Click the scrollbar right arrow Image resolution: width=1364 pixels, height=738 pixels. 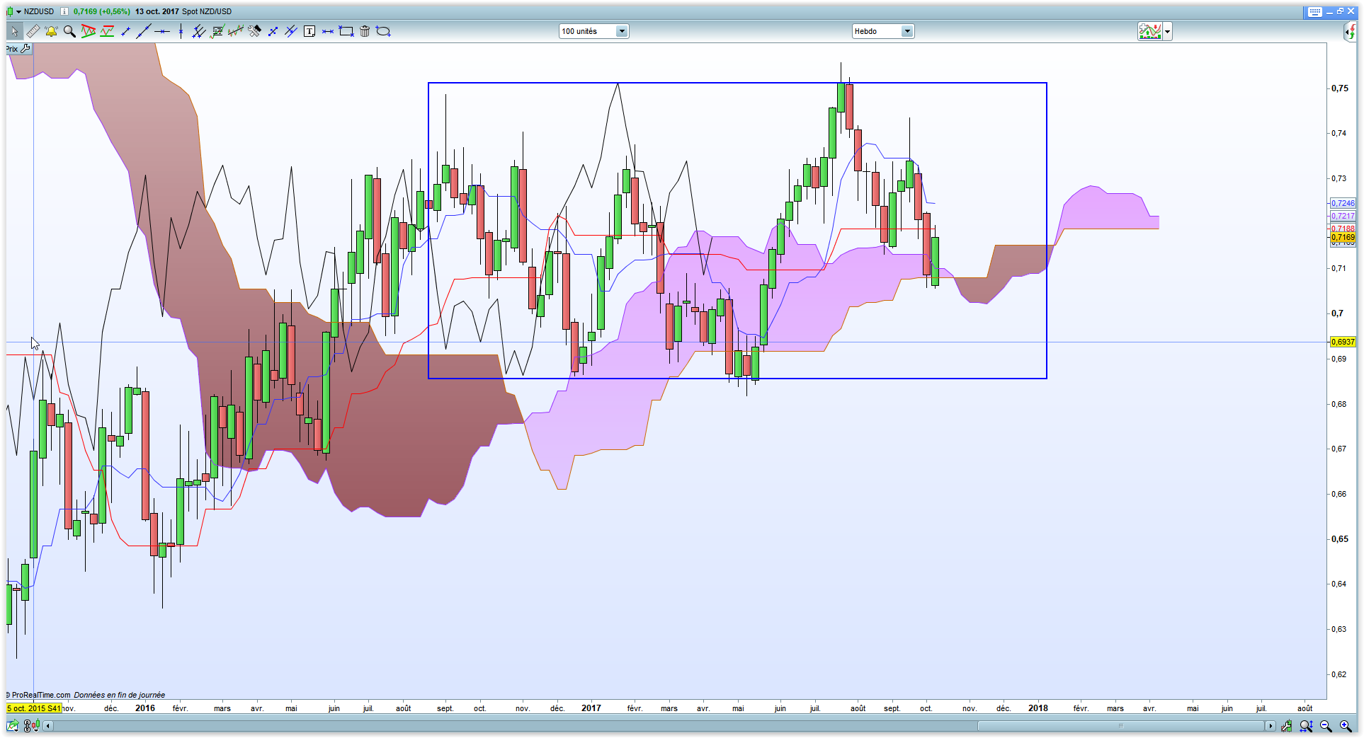1271,726
